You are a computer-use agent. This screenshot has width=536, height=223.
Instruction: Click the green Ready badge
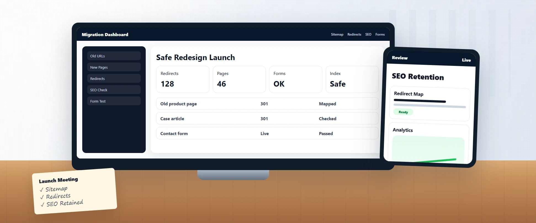click(x=403, y=112)
